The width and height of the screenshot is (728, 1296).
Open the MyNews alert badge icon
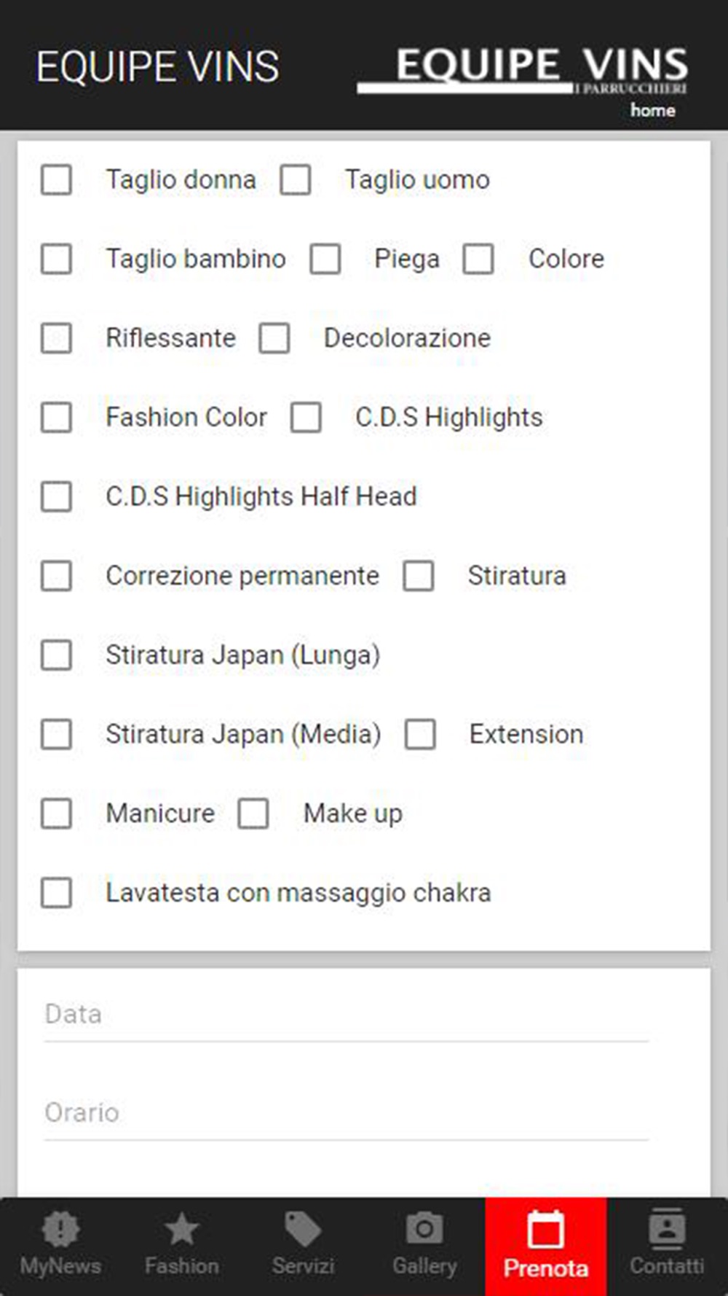[60, 1230]
